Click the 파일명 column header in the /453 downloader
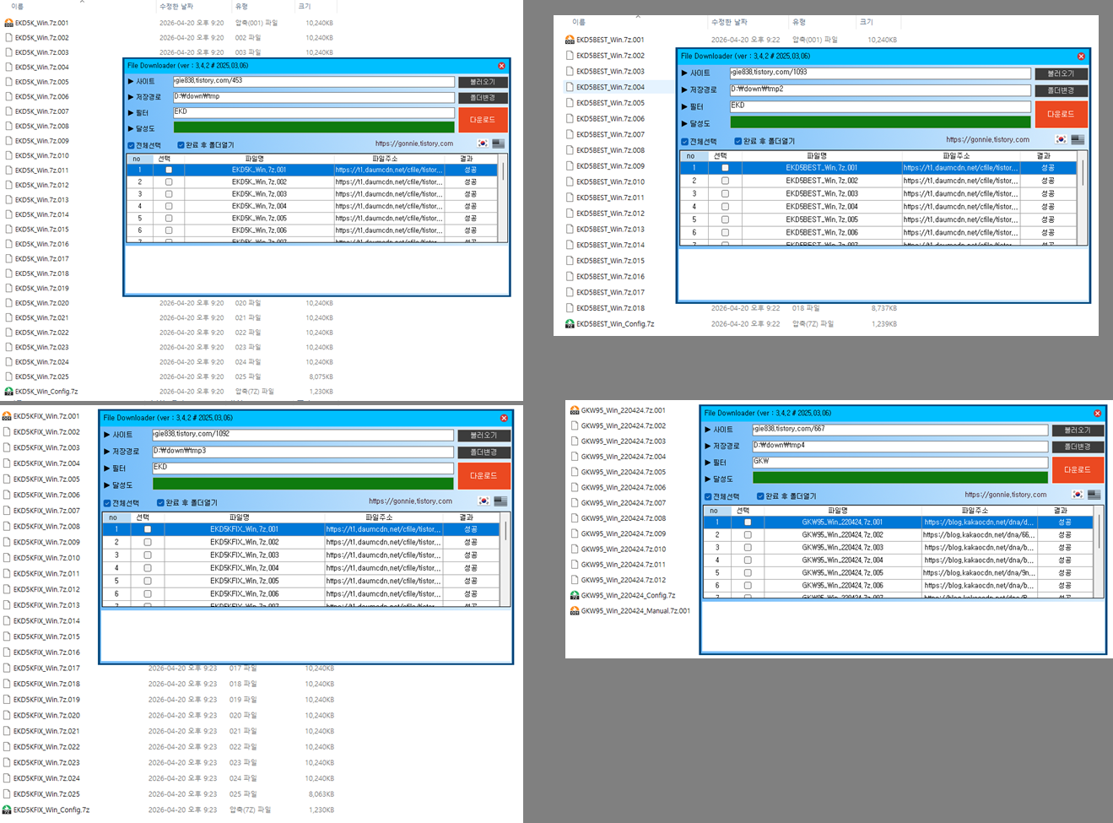This screenshot has width=1113, height=823. coord(254,159)
